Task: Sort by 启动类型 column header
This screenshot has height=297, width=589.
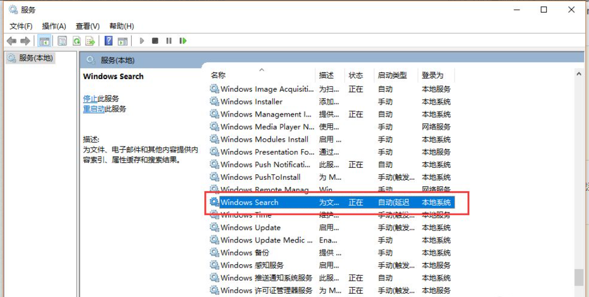Action: click(392, 75)
